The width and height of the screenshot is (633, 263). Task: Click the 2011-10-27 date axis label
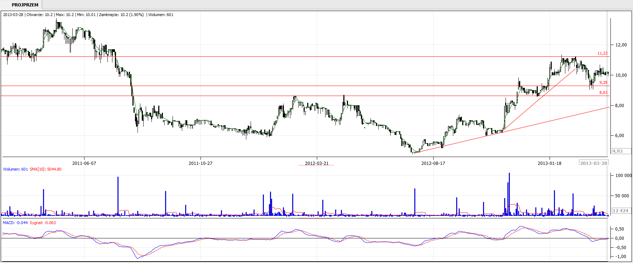200,163
